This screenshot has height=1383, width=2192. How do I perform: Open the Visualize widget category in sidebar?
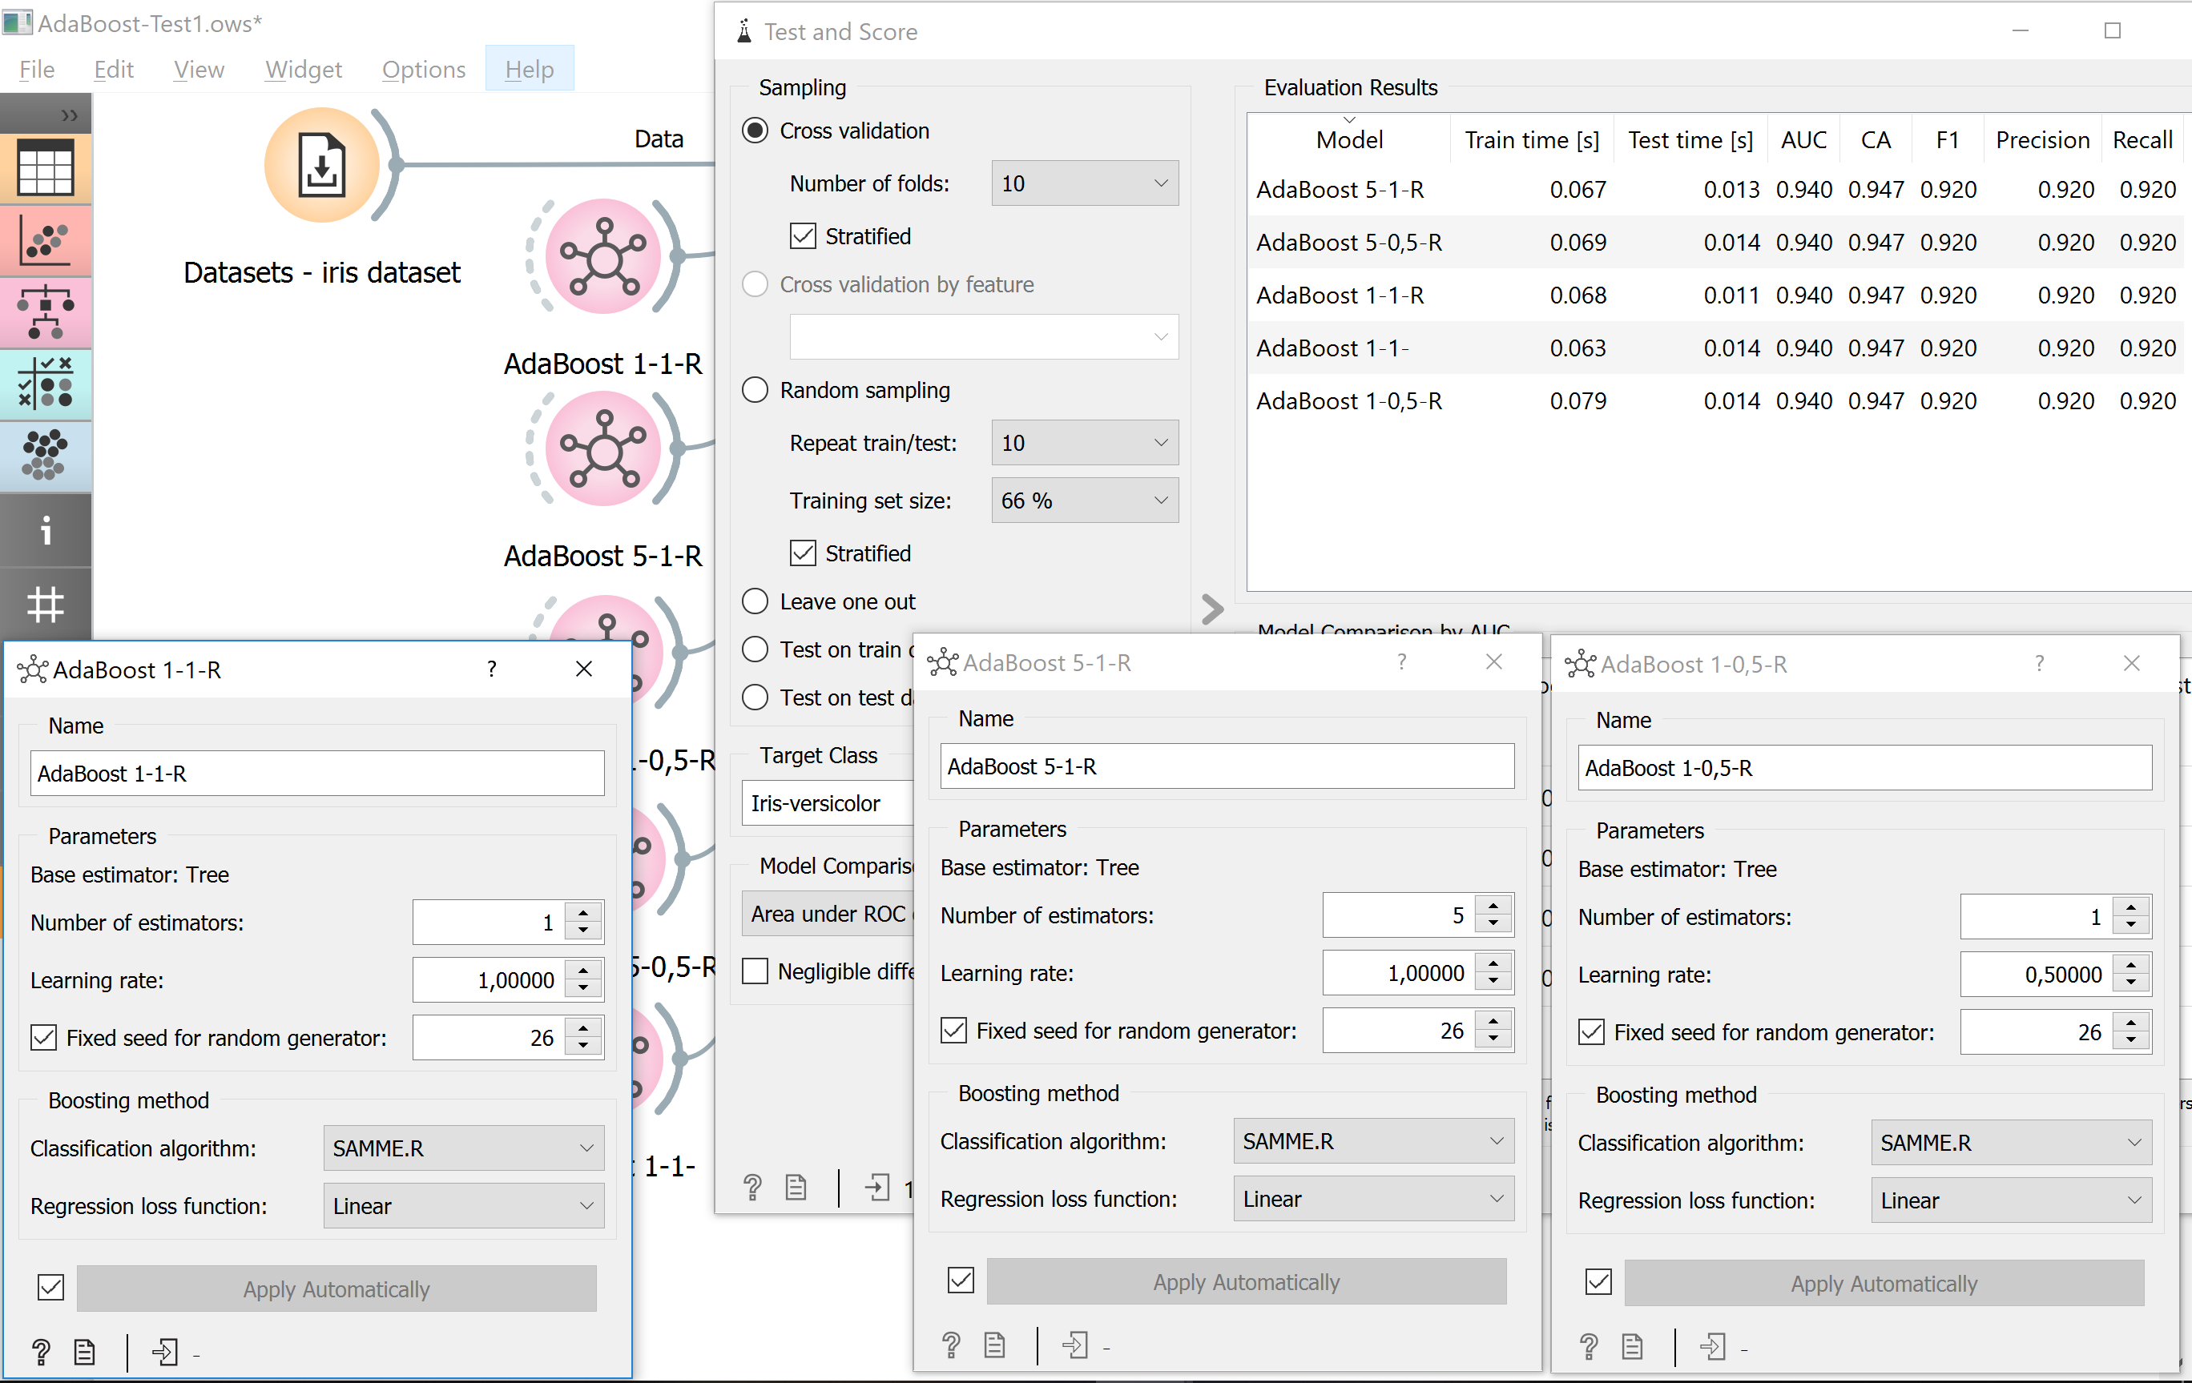click(x=46, y=241)
